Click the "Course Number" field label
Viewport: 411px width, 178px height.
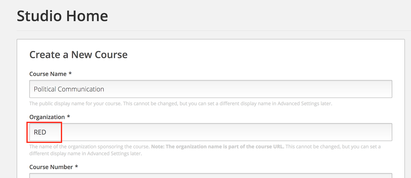coord(51,167)
